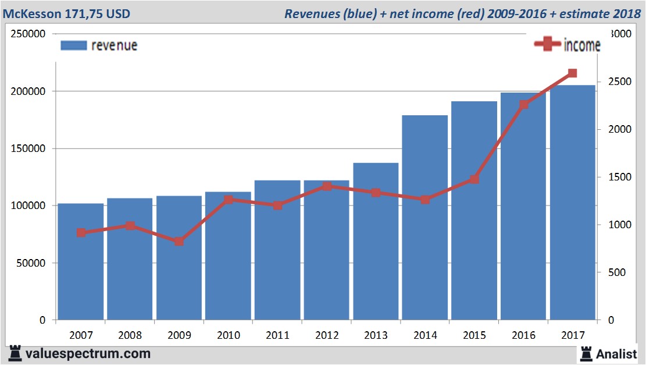Click the 2014 x-axis label

(425, 335)
